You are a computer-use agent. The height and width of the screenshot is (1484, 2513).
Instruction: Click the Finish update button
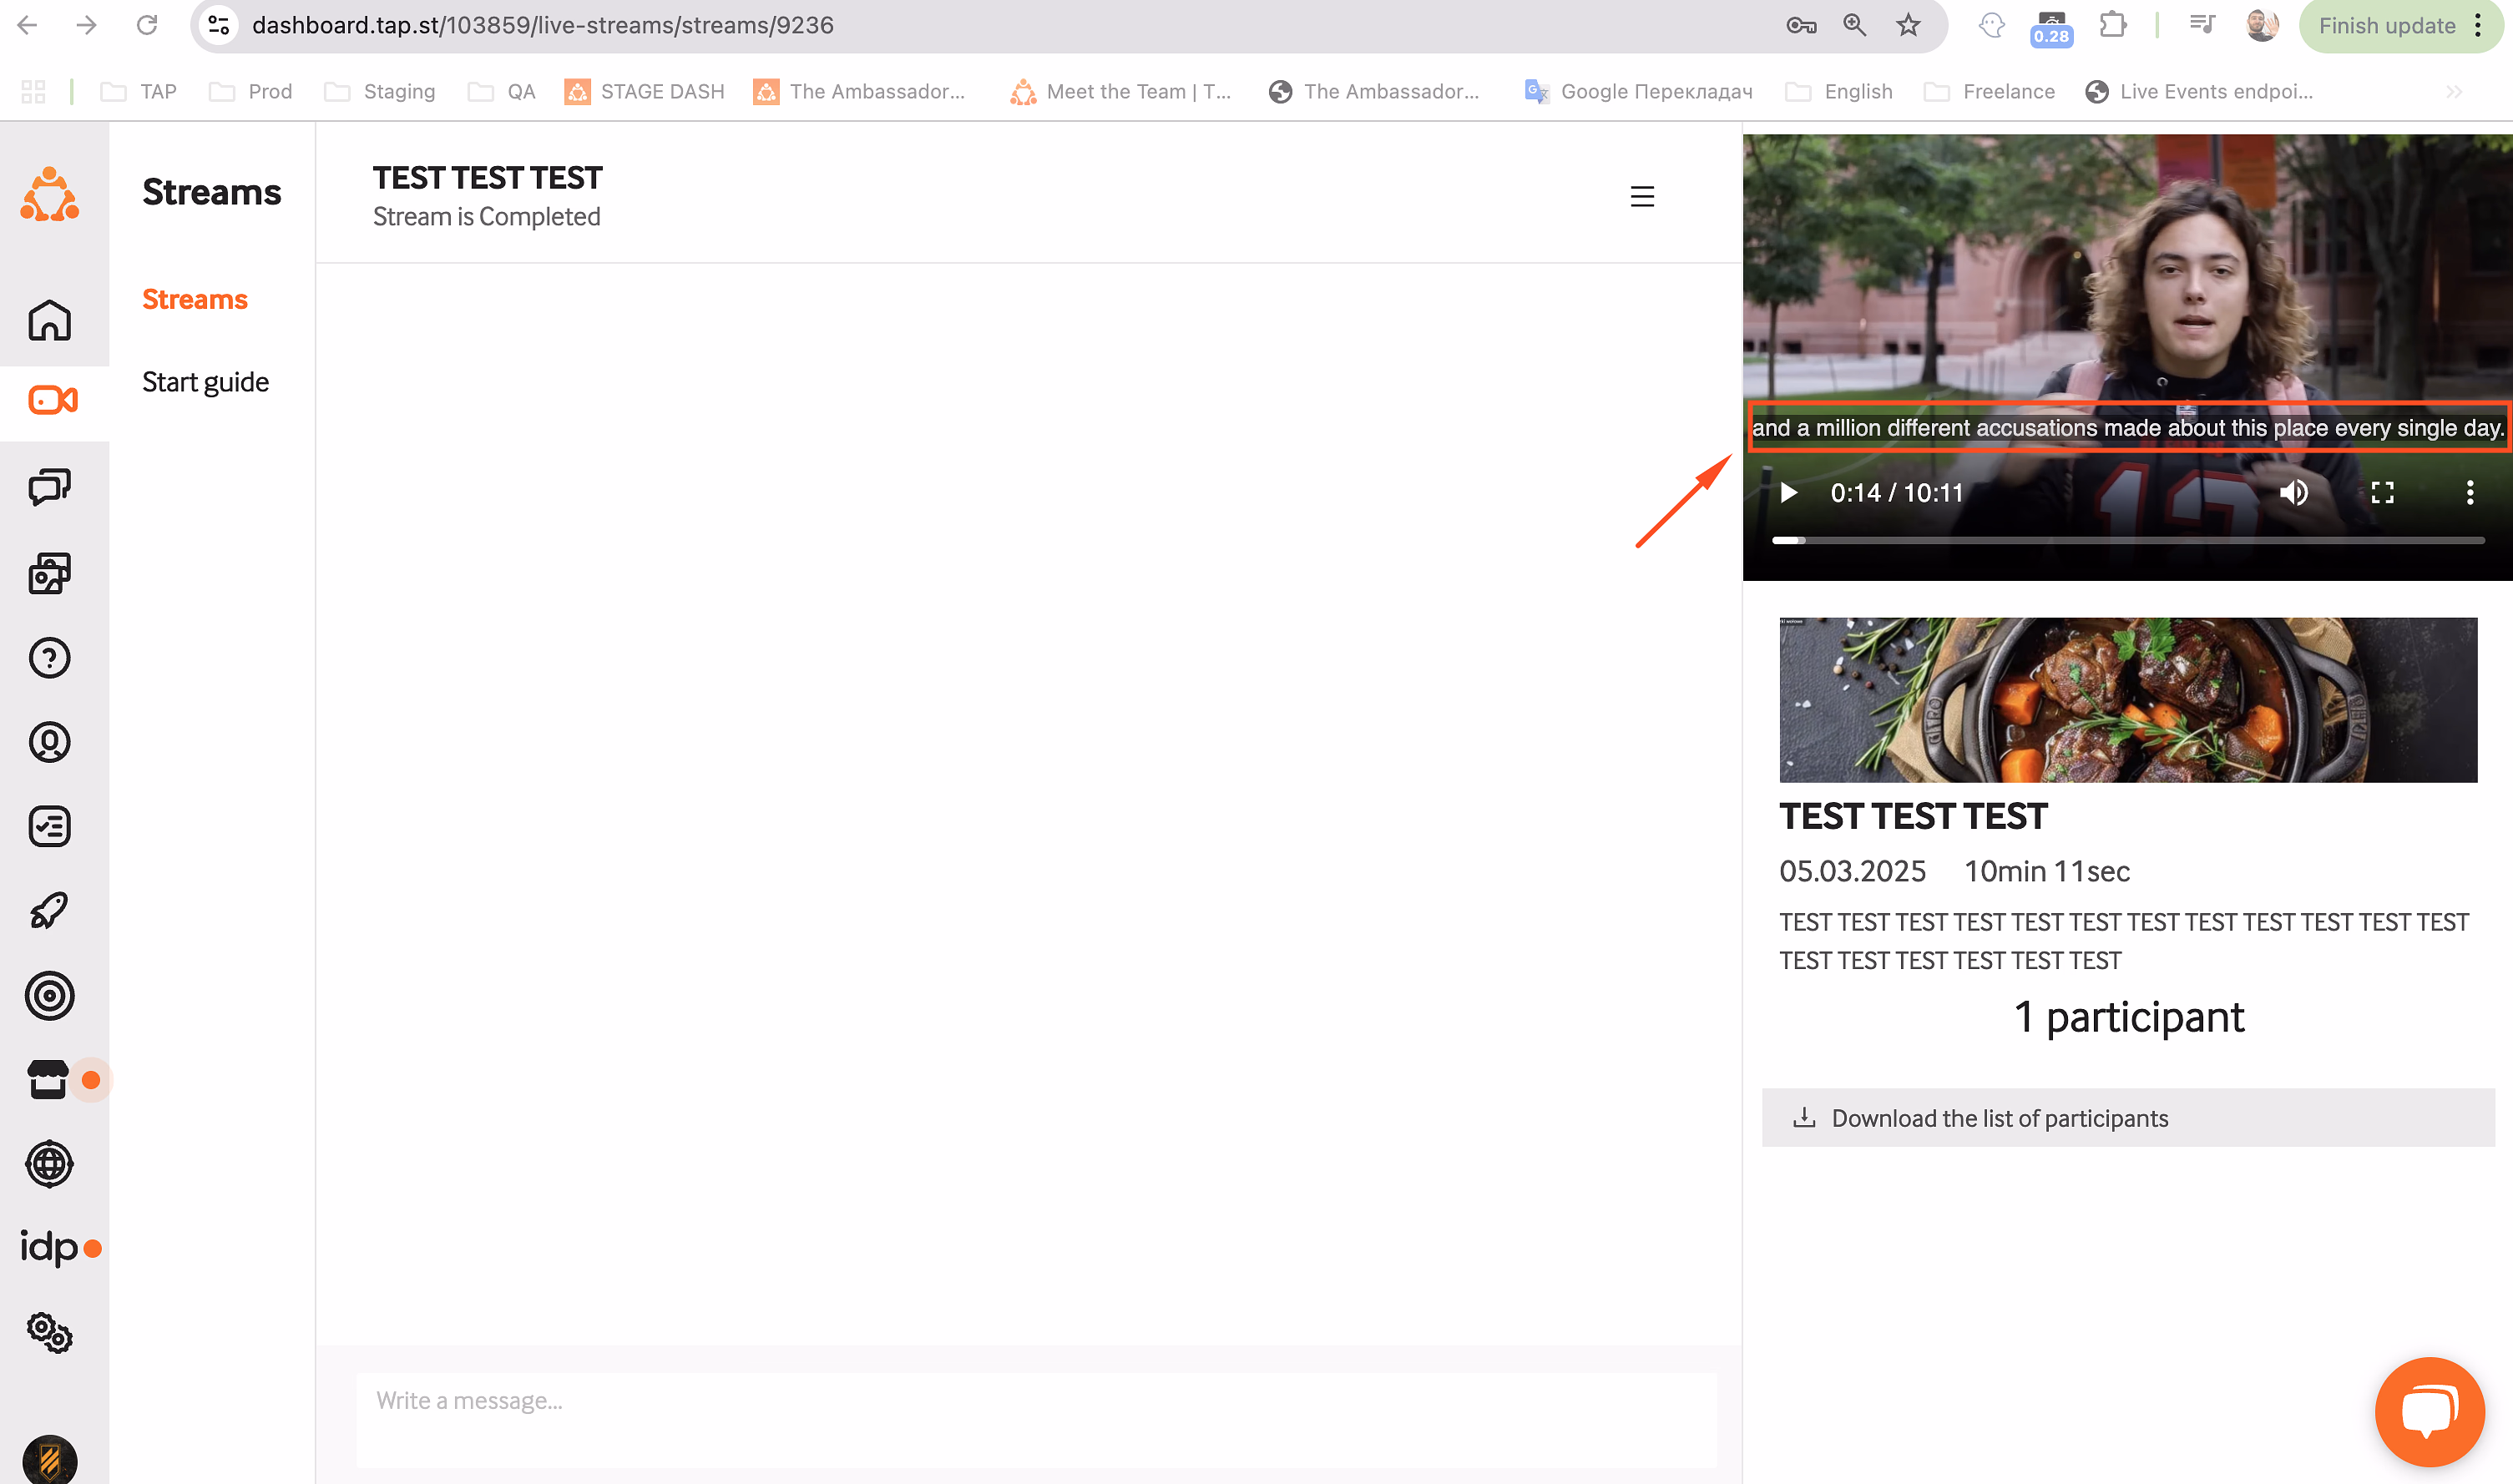coord(2403,26)
